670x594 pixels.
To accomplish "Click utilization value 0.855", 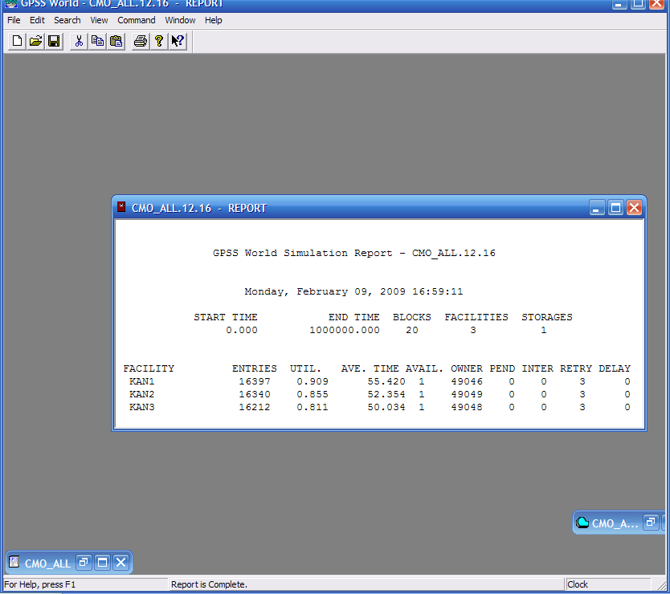I will click(313, 394).
